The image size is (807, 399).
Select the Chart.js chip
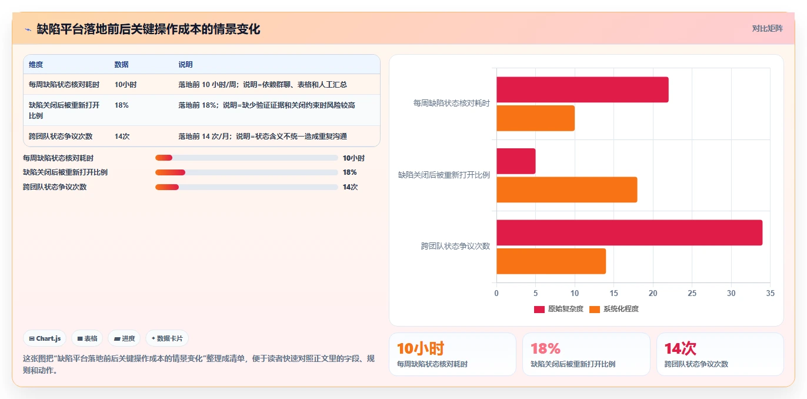click(x=45, y=338)
